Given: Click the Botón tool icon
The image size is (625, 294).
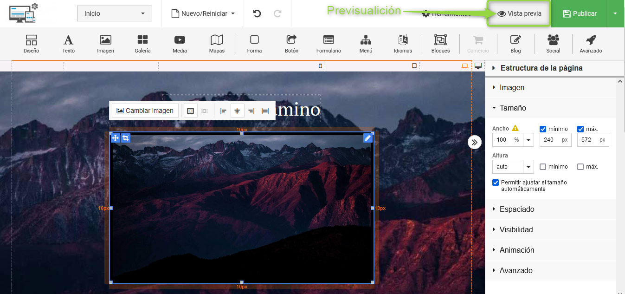Looking at the screenshot, I should [x=291, y=44].
